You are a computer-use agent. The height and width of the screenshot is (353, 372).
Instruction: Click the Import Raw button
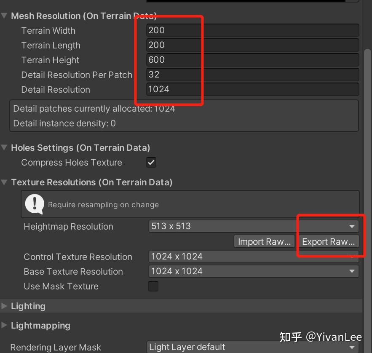pyautogui.click(x=264, y=241)
